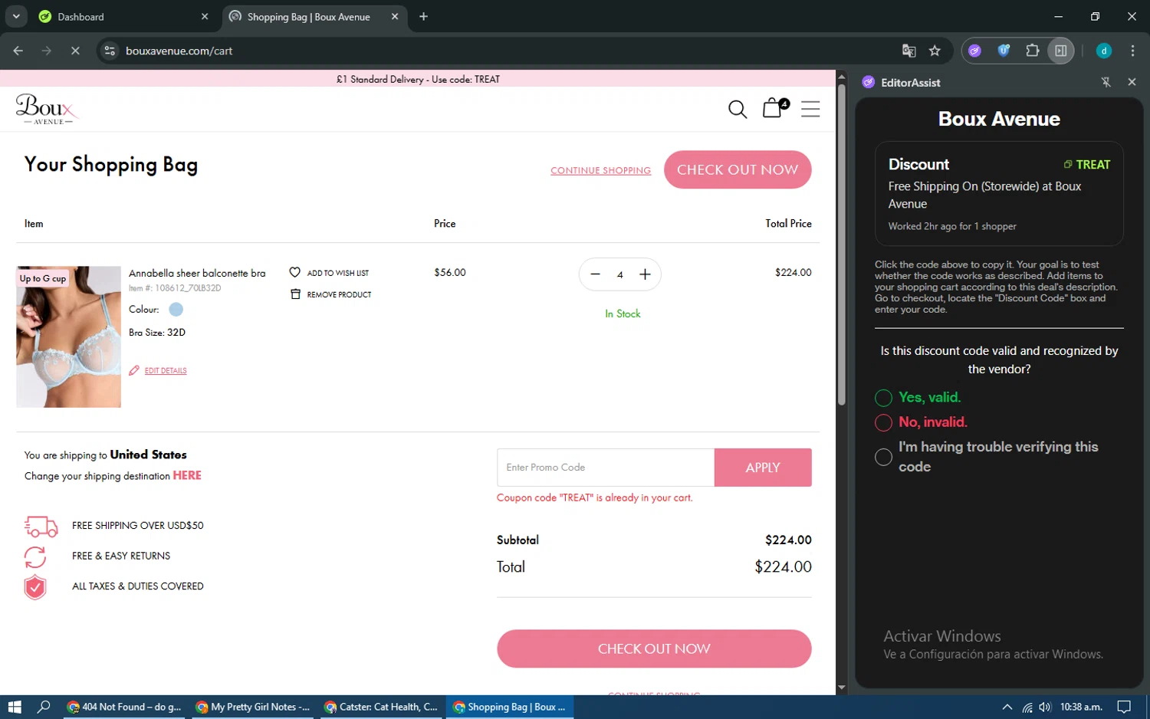1150x719 pixels.
Task: Click the pencil Edit Details icon
Action: pos(134,370)
